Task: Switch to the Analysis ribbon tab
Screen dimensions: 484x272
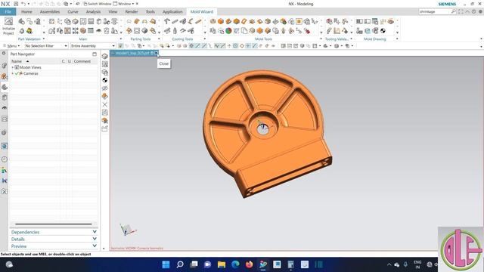Action: pyautogui.click(x=93, y=12)
